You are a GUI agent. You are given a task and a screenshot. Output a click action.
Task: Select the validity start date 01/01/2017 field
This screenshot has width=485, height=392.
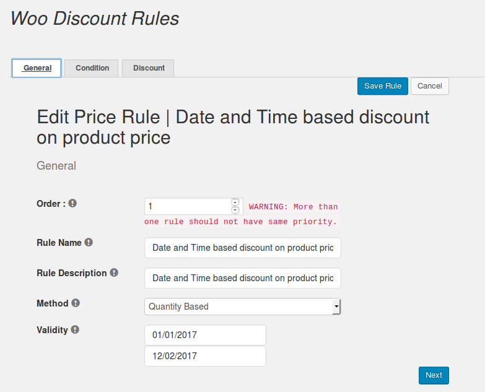click(x=205, y=335)
